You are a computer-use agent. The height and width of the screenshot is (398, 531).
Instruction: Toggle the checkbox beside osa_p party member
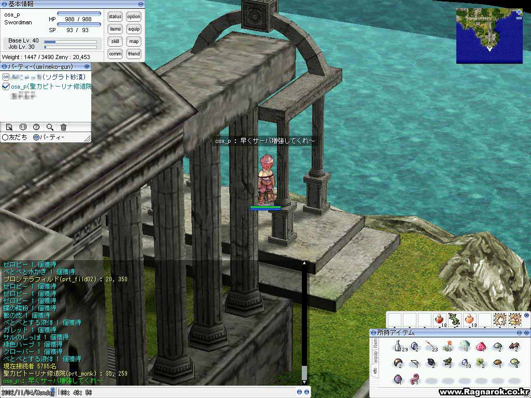6,87
